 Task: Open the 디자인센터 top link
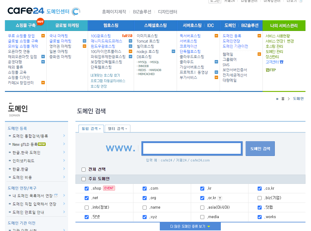pyautogui.click(x=167, y=12)
